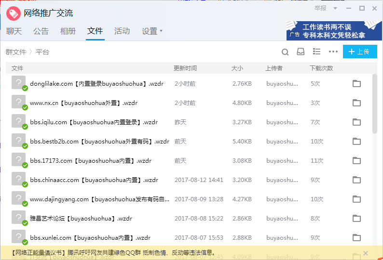Click the 网络推广交流 group title
This screenshot has width=383, height=260.
coord(48,13)
